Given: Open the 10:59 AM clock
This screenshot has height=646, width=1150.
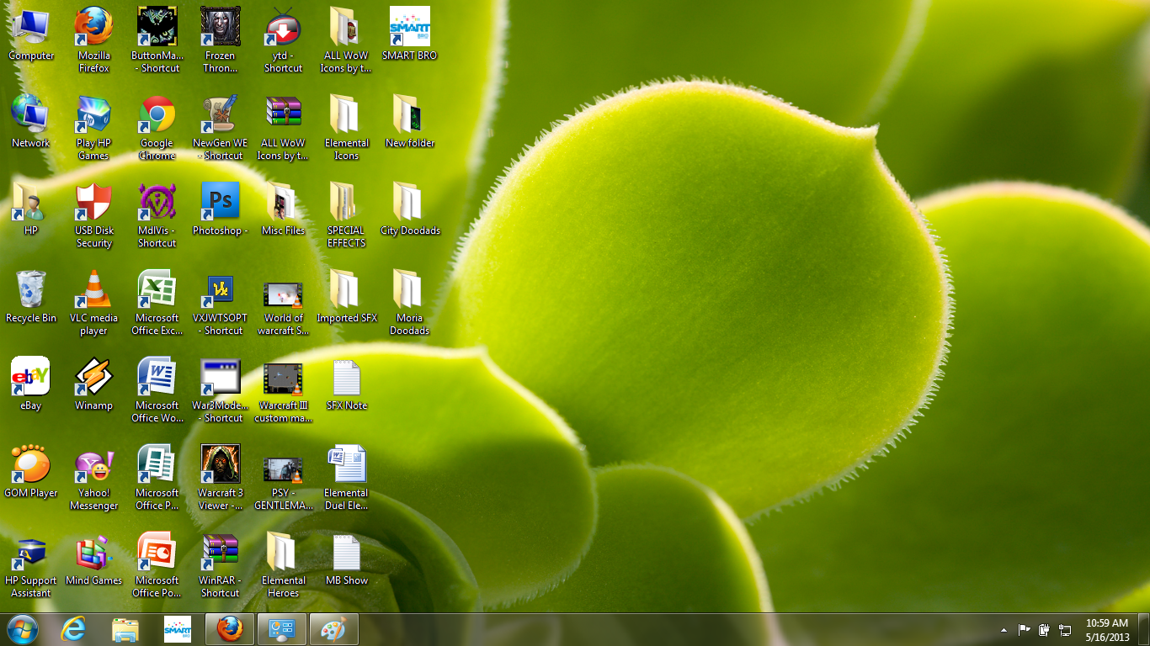Looking at the screenshot, I should click(x=1107, y=630).
